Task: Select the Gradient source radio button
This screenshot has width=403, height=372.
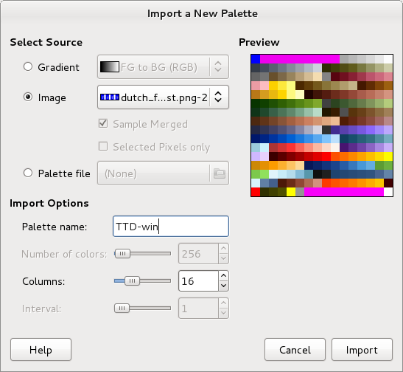Action: 28,66
